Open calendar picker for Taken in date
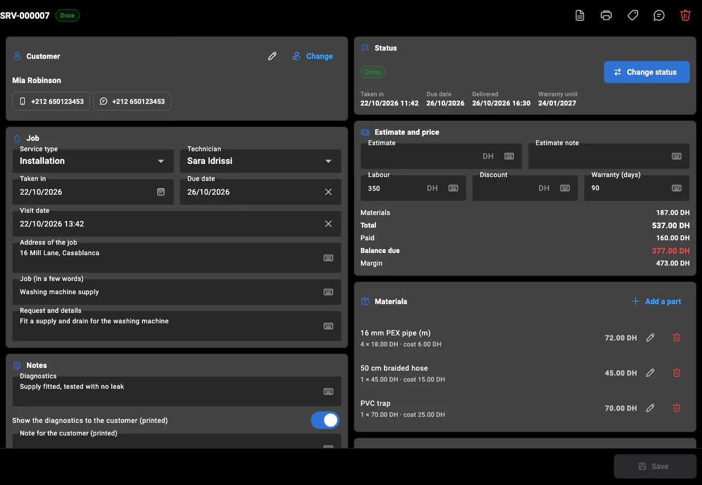Image resolution: width=702 pixels, height=485 pixels. pos(161,192)
